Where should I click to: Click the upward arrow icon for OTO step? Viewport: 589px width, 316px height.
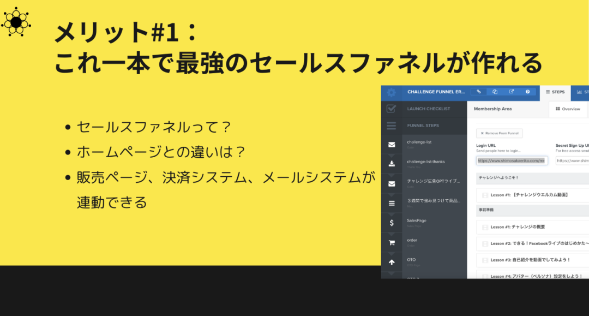pos(391,261)
